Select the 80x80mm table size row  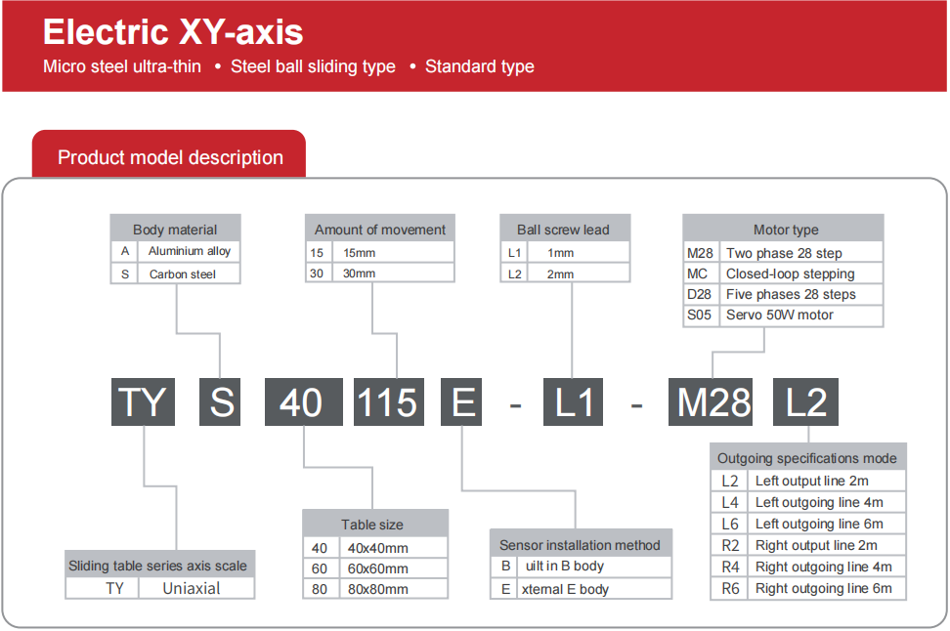pos(377,589)
